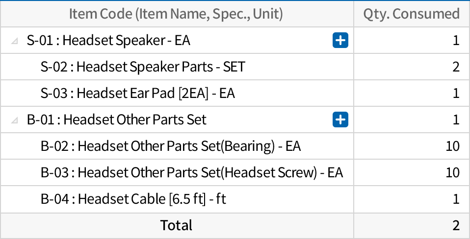
Task: Select B-01 : Headset Other Parts Set row
Action: [x=116, y=119]
